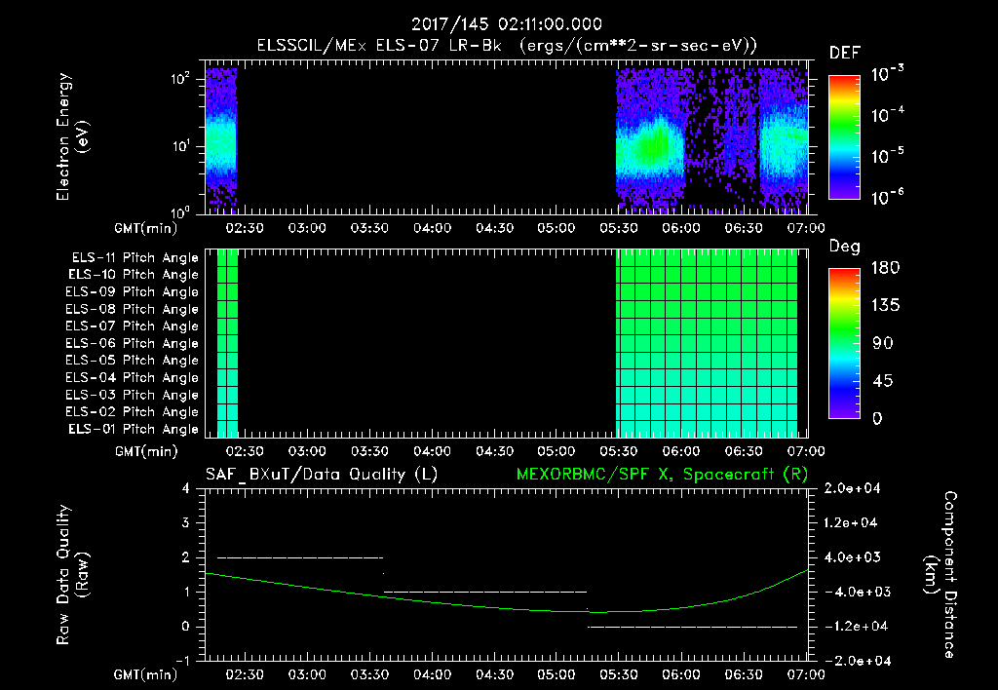Click the ELS-03 Pitch Angle label
The height and width of the screenshot is (690, 998).
point(132,395)
